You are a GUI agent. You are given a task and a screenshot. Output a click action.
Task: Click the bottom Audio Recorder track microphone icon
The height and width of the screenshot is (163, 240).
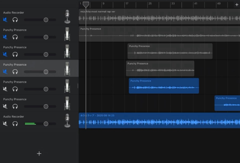pyautogui.click(x=67, y=120)
